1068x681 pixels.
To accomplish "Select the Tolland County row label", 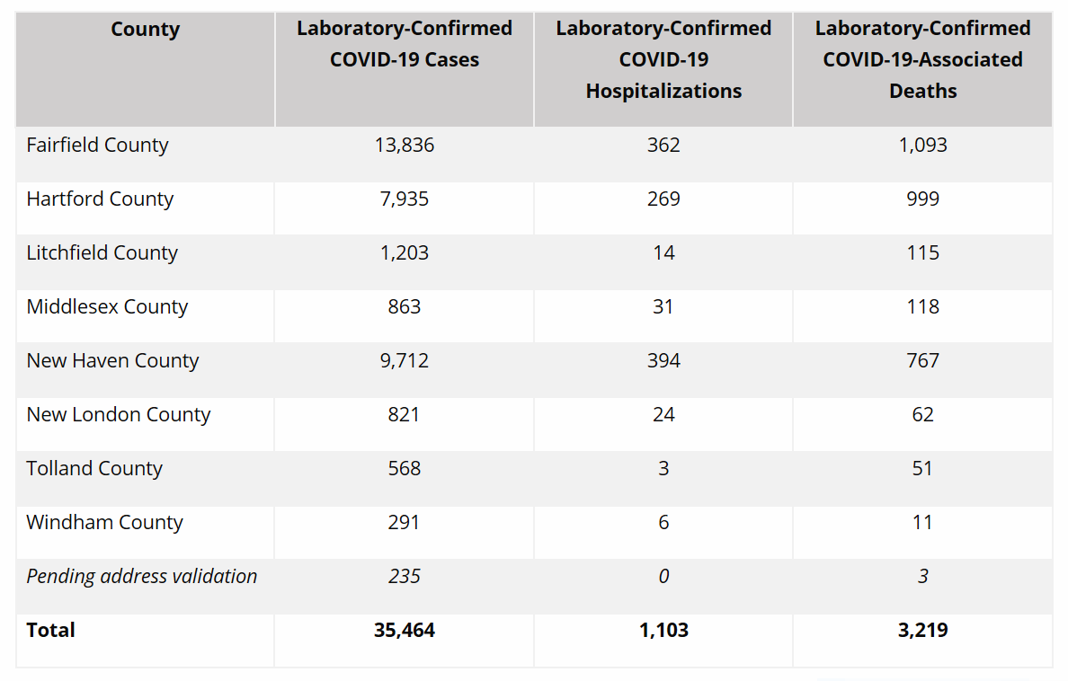I will tap(94, 469).
